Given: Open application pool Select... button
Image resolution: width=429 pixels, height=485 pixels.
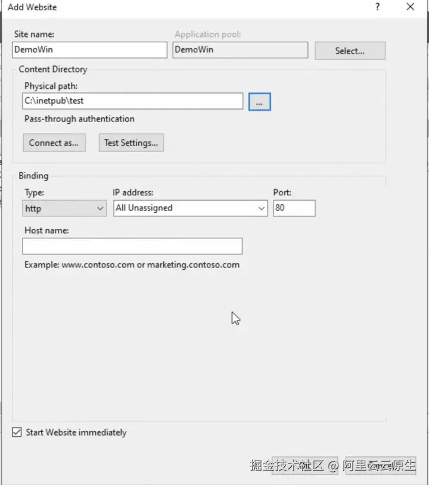Looking at the screenshot, I should (x=350, y=51).
